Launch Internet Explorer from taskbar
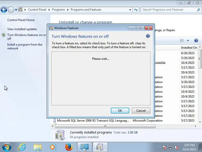The height and width of the screenshot is (152, 202). 22,147
